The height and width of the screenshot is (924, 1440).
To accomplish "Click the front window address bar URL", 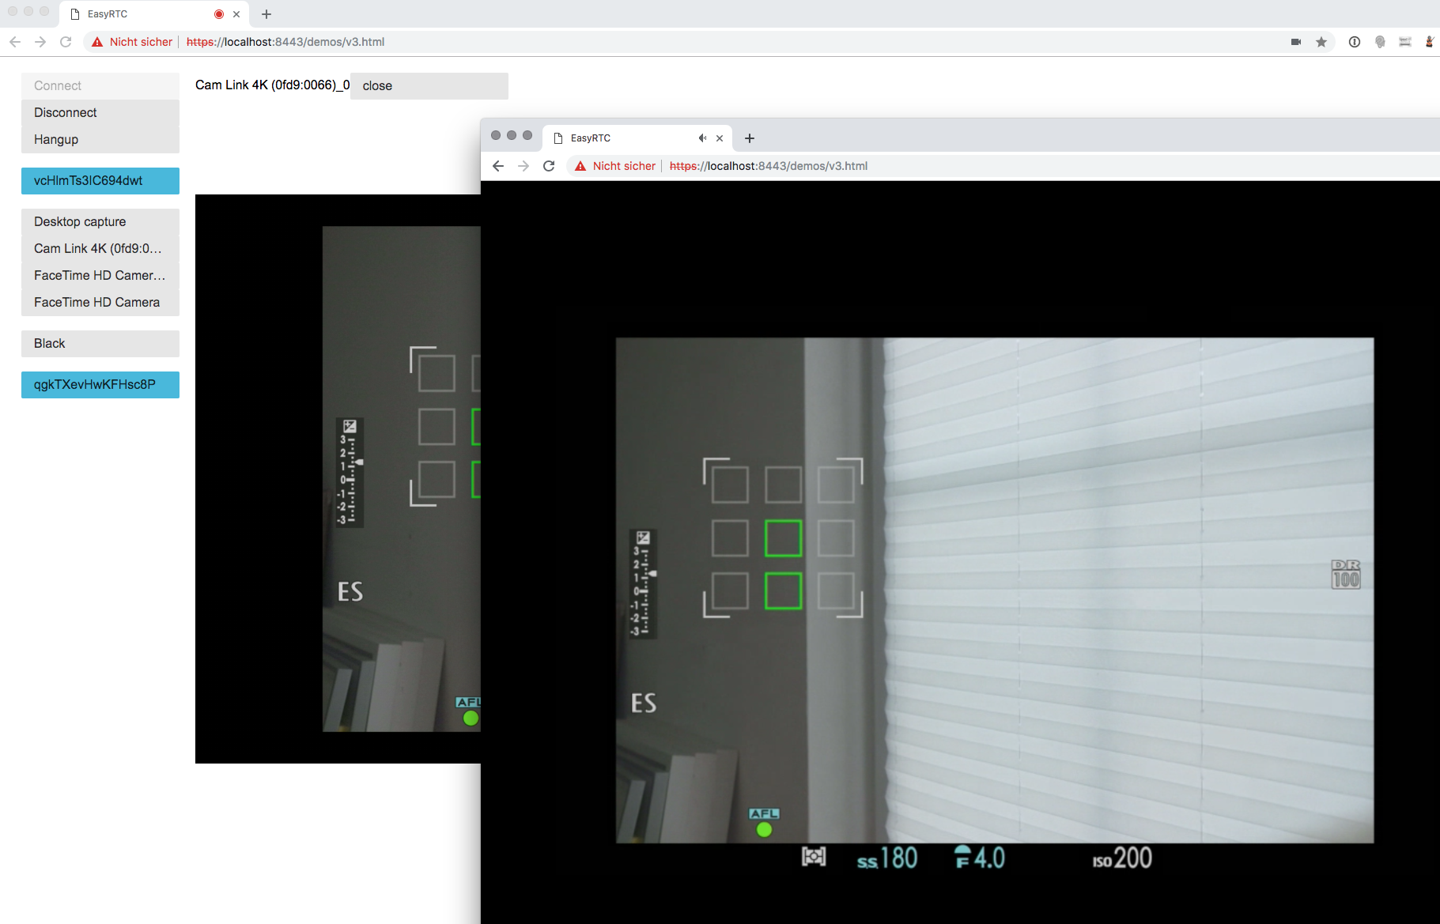I will click(x=769, y=166).
